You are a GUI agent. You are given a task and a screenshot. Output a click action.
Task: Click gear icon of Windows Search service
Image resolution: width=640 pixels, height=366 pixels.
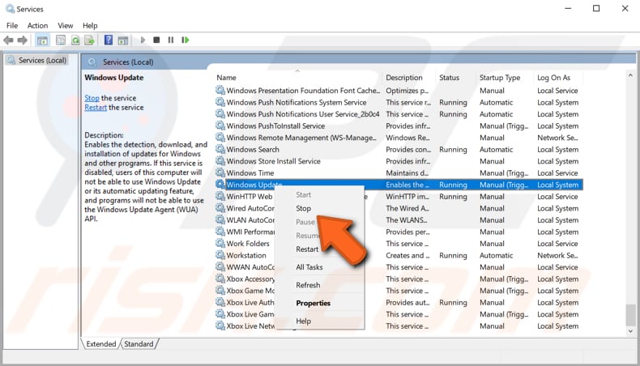pyautogui.click(x=220, y=149)
